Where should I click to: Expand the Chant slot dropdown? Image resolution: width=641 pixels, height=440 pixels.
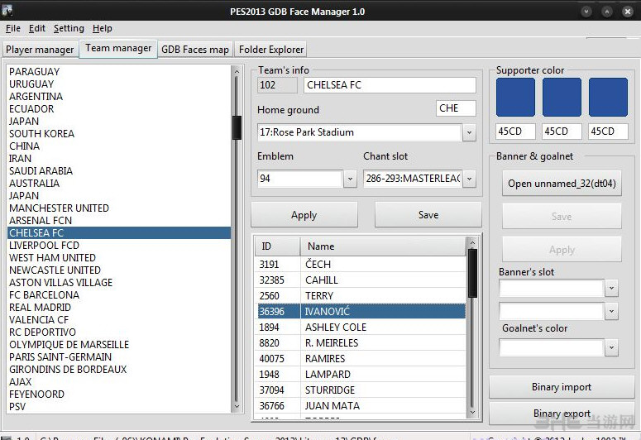pyautogui.click(x=469, y=179)
